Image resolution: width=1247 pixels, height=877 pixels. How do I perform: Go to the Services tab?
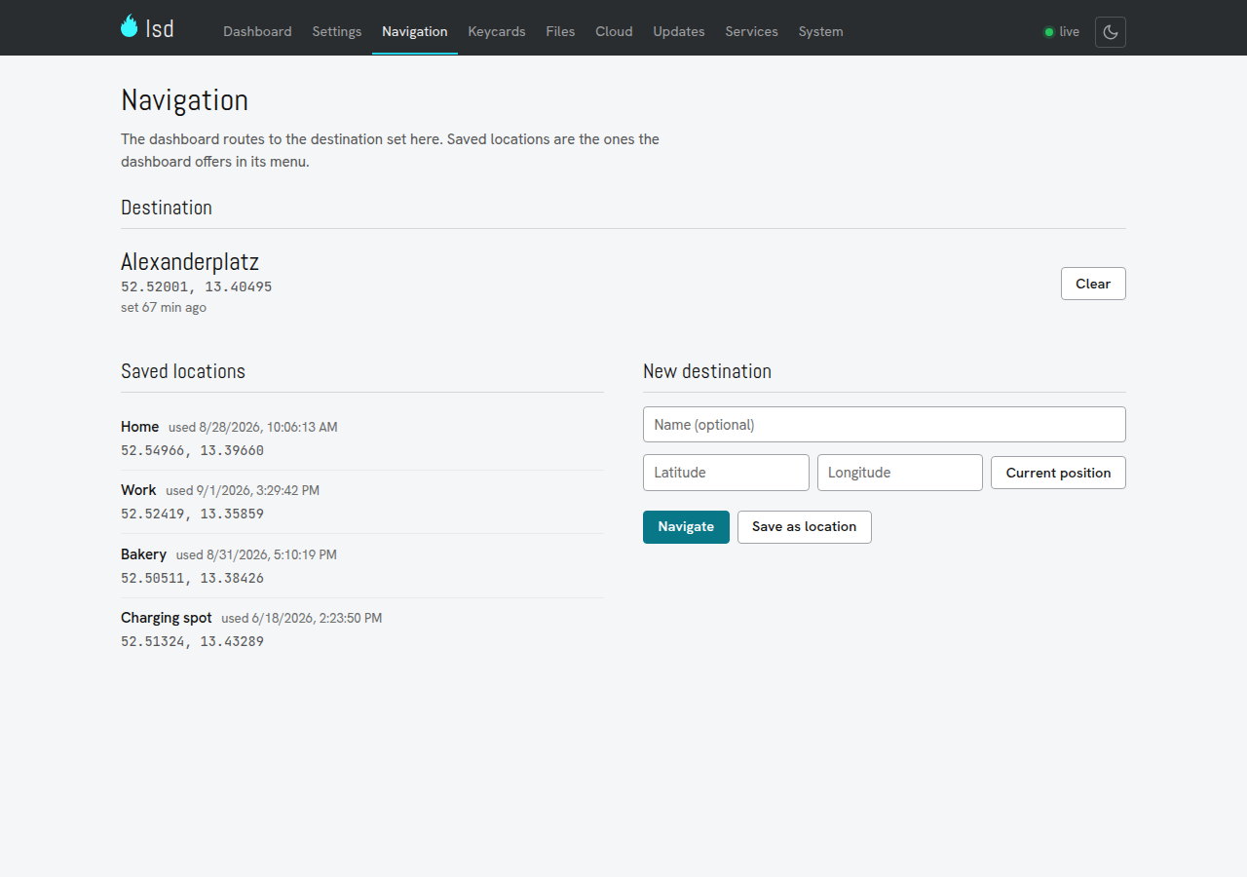click(x=752, y=31)
